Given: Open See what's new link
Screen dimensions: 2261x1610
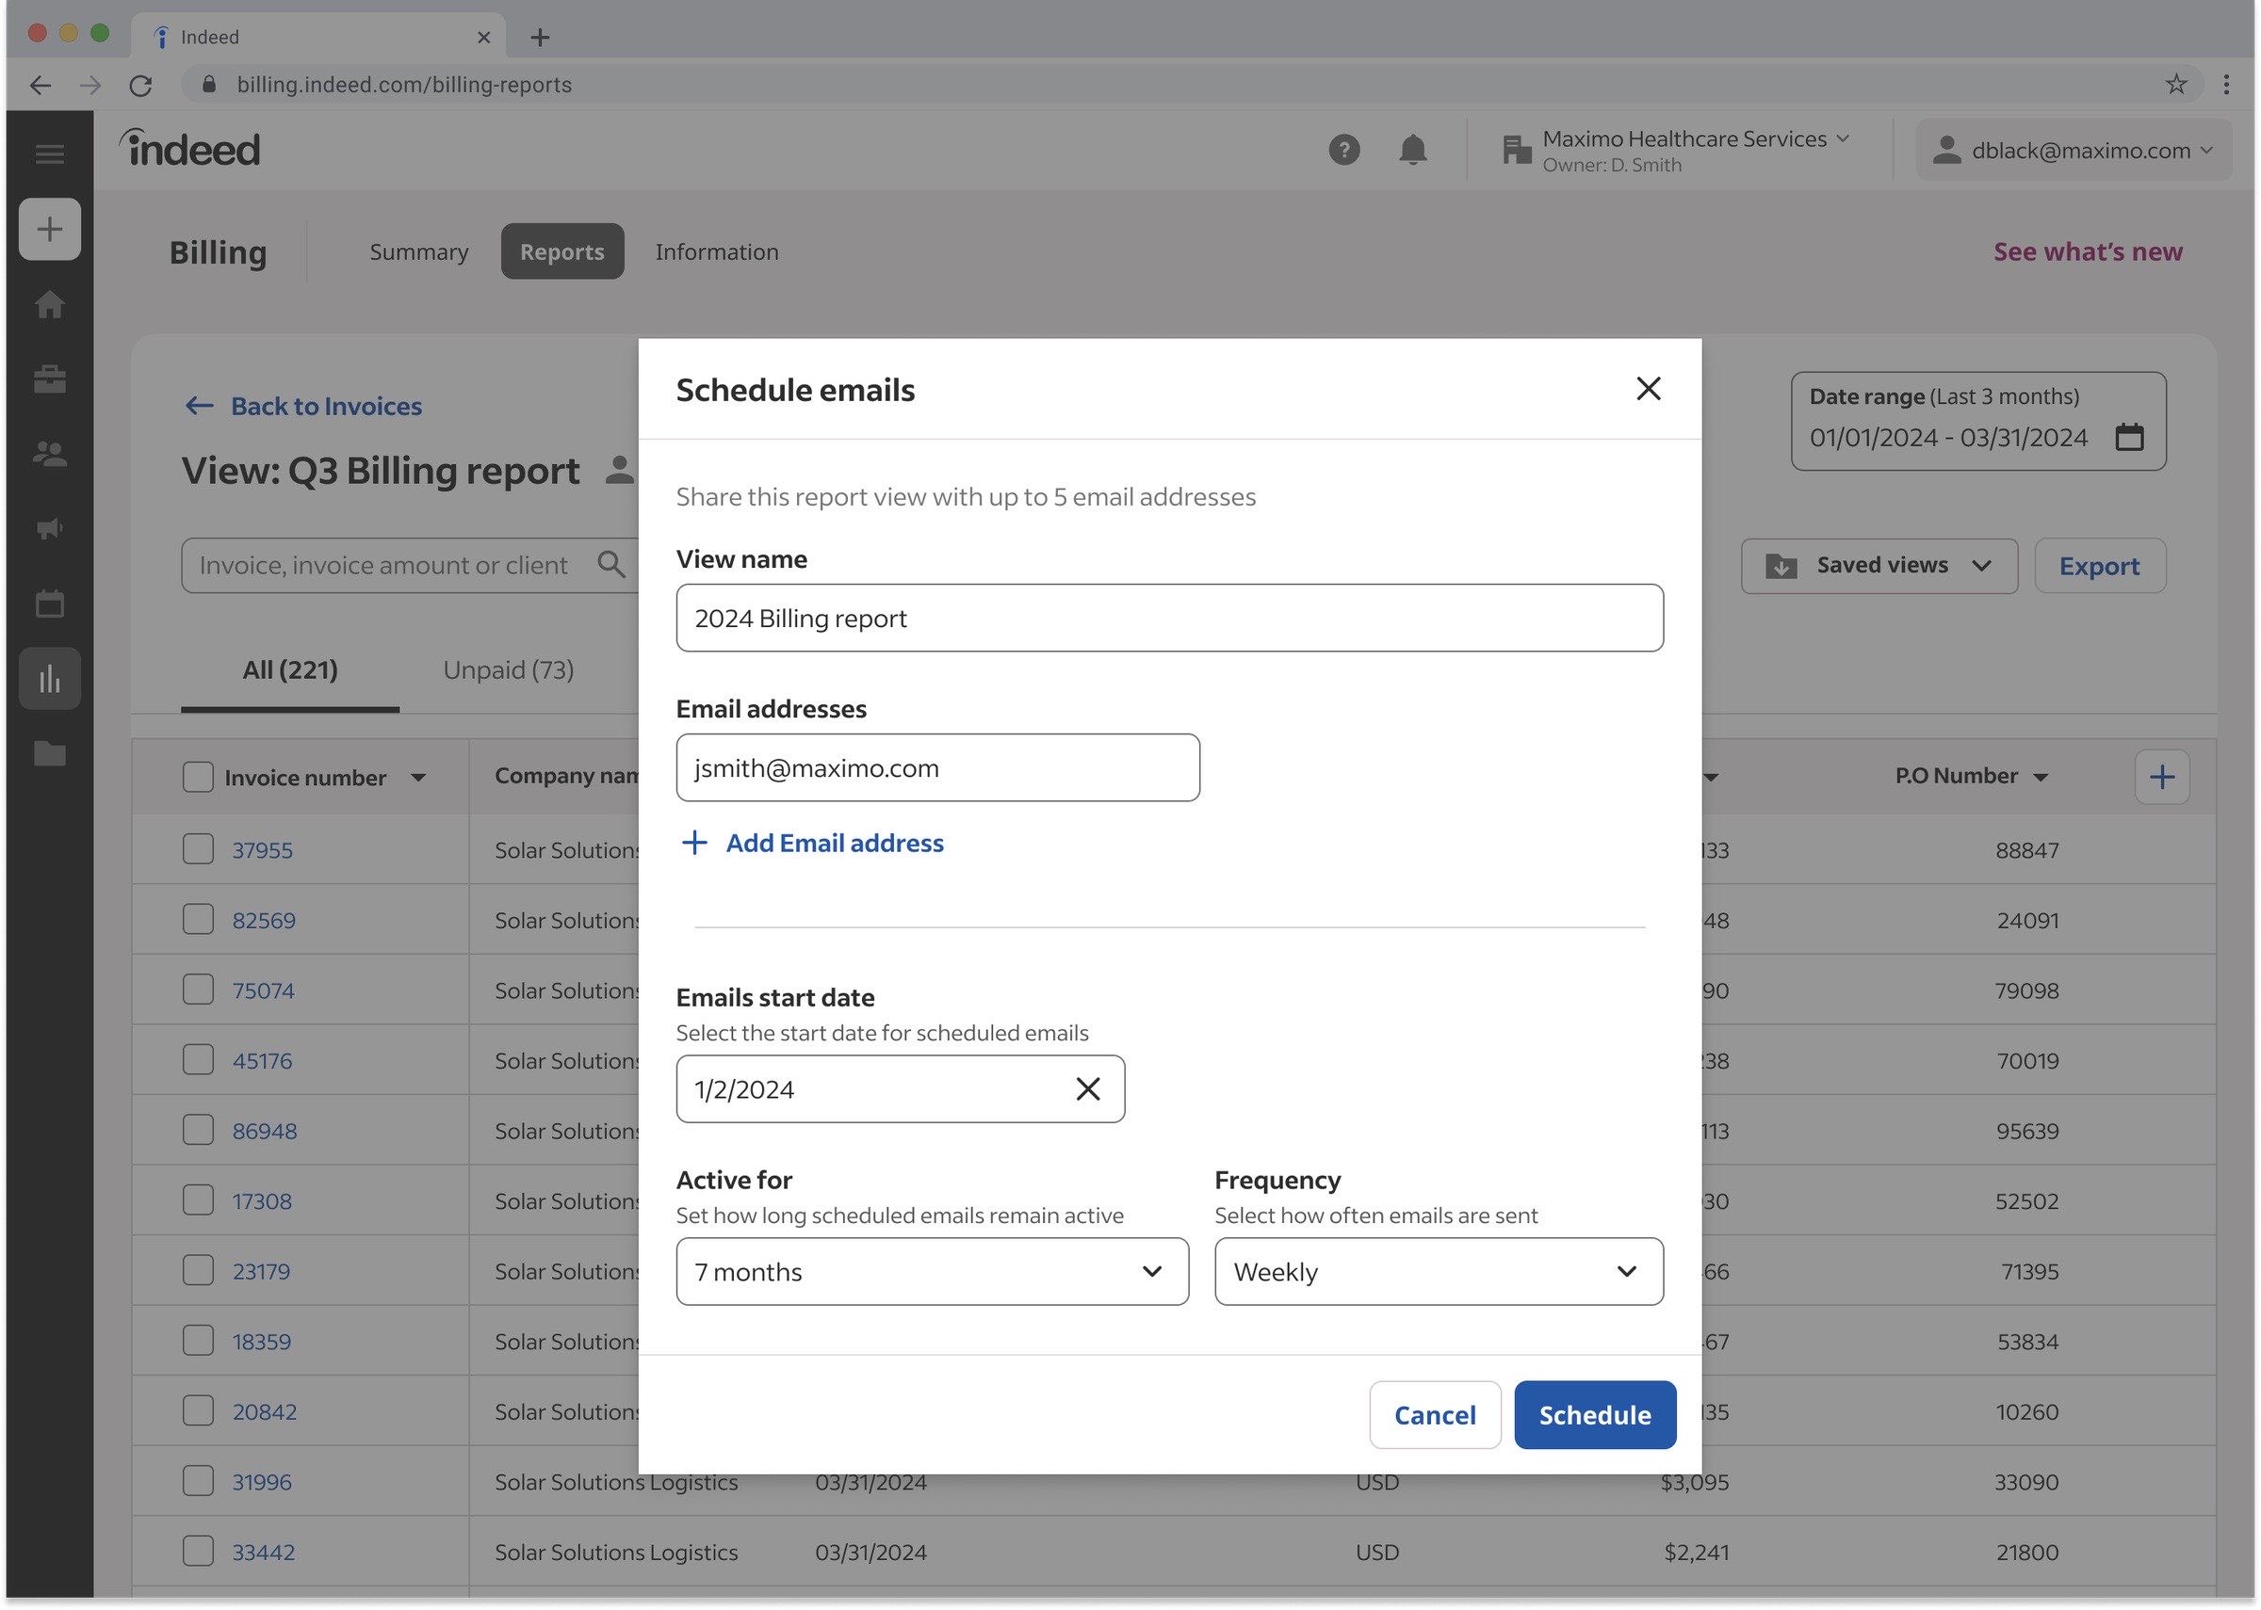Looking at the screenshot, I should pos(2088,251).
